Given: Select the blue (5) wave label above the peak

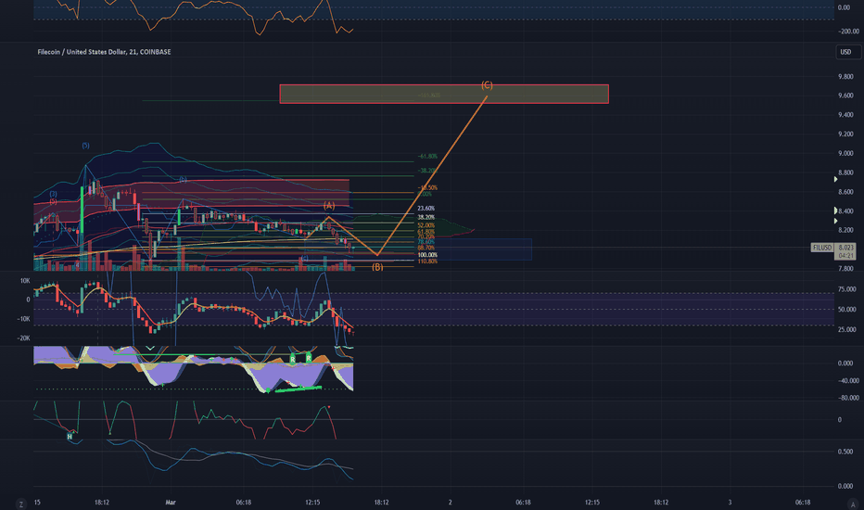Looking at the screenshot, I should [86, 146].
